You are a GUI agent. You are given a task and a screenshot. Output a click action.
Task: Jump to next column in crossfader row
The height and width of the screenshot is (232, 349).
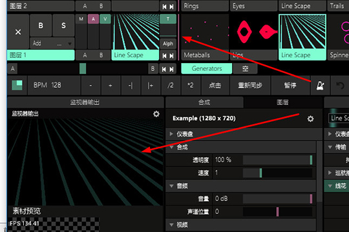[x=172, y=69]
